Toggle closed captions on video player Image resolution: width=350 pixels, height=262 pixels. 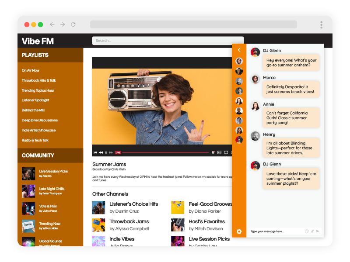[219, 152]
